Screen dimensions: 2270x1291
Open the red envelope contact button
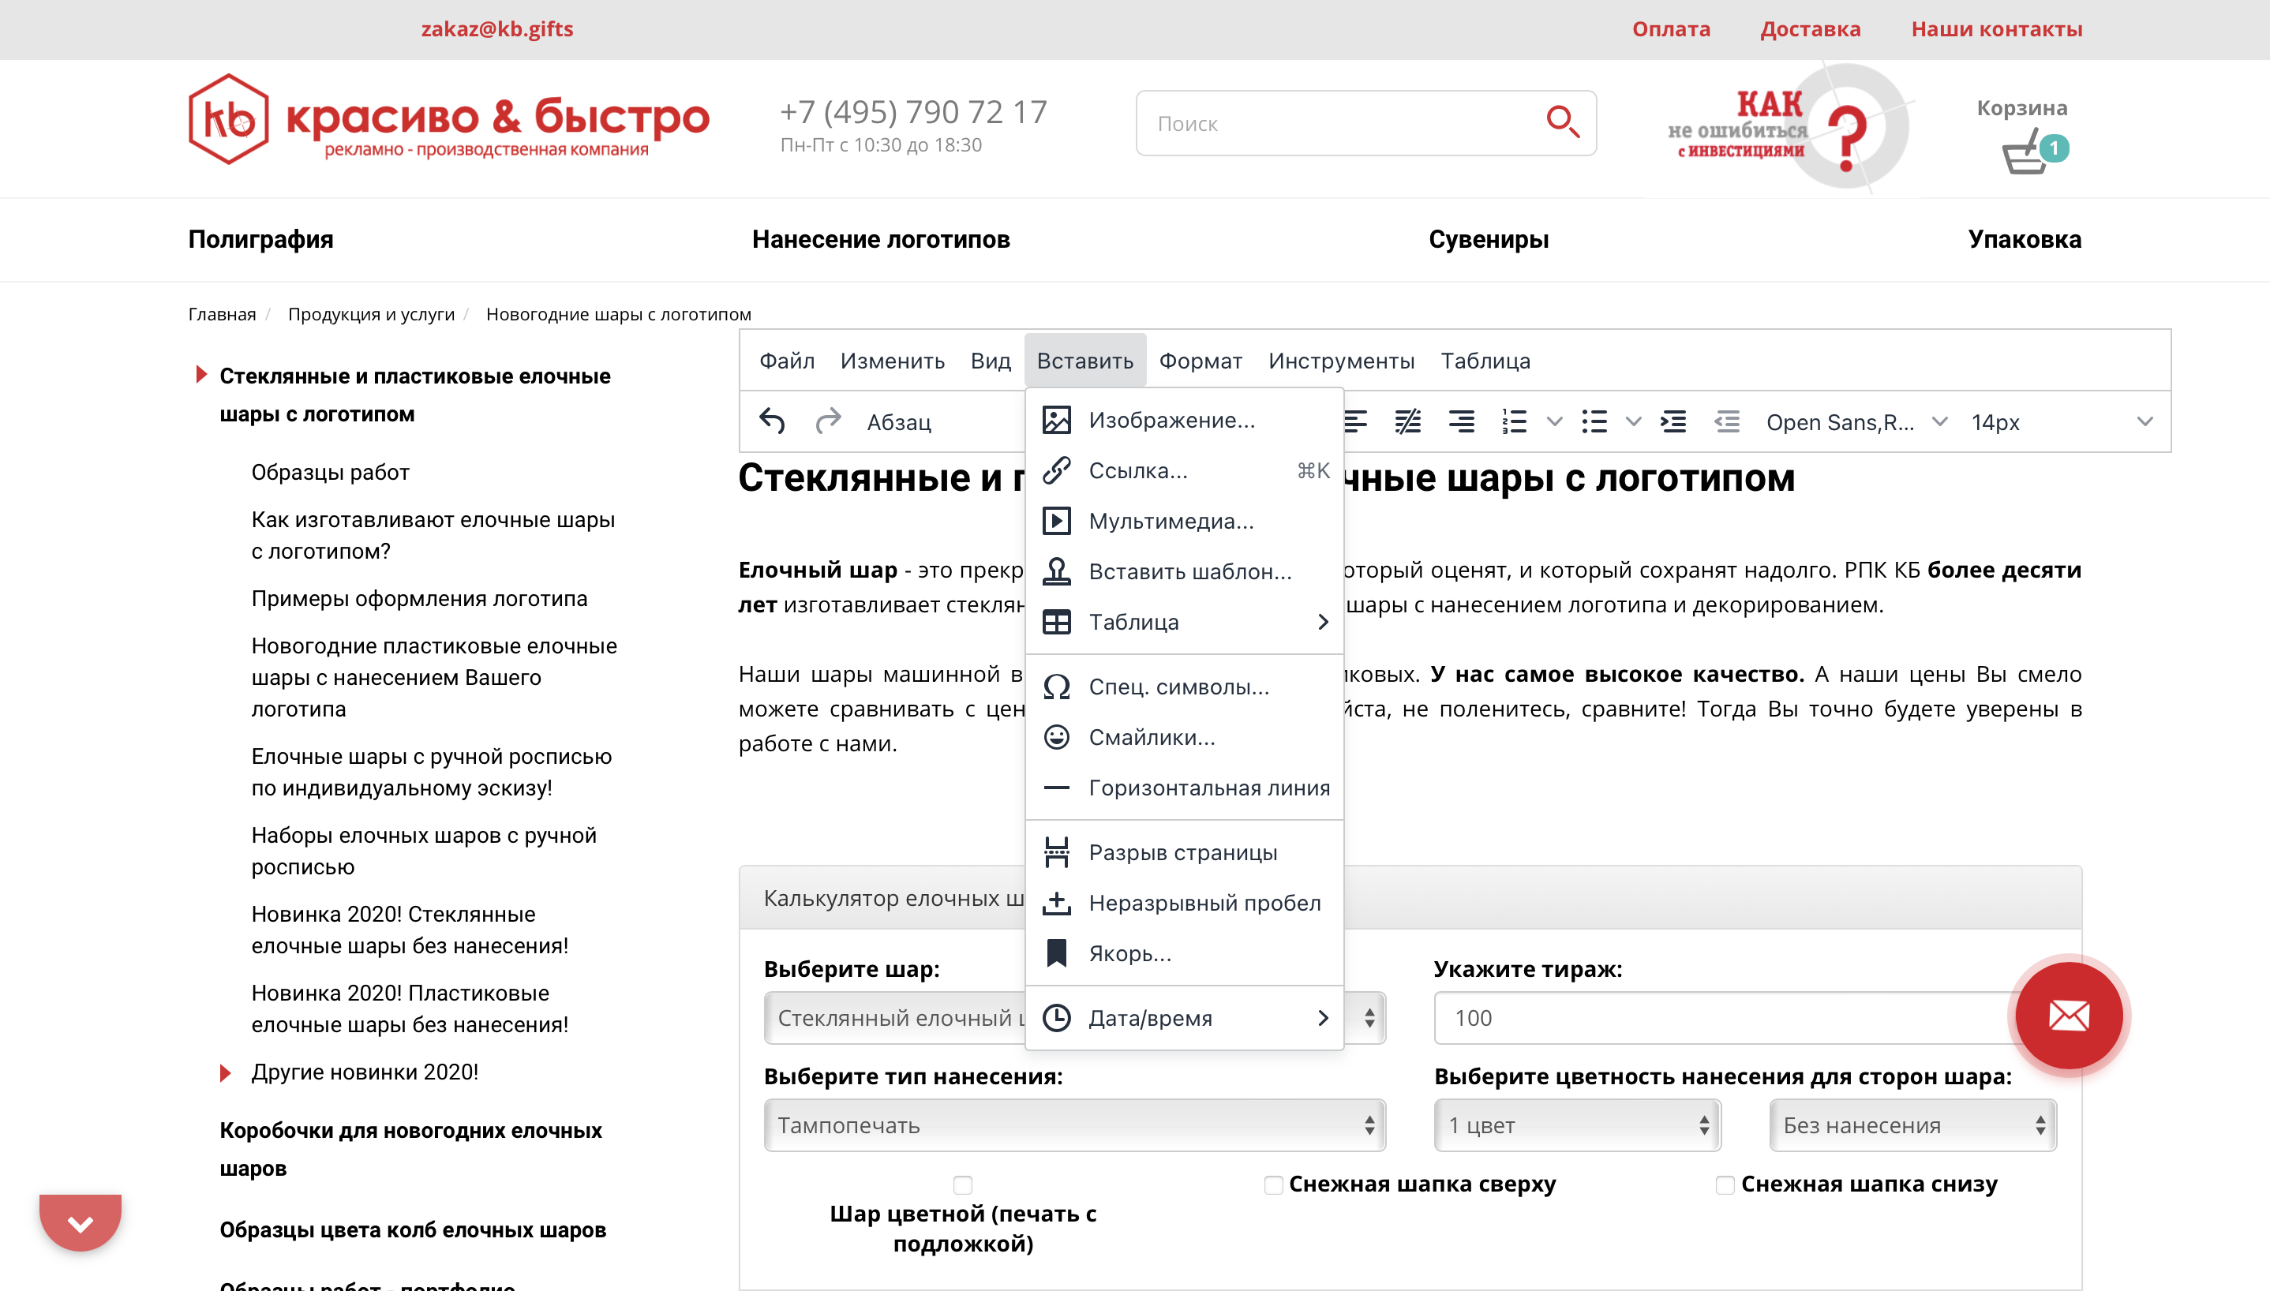pos(2069,1014)
